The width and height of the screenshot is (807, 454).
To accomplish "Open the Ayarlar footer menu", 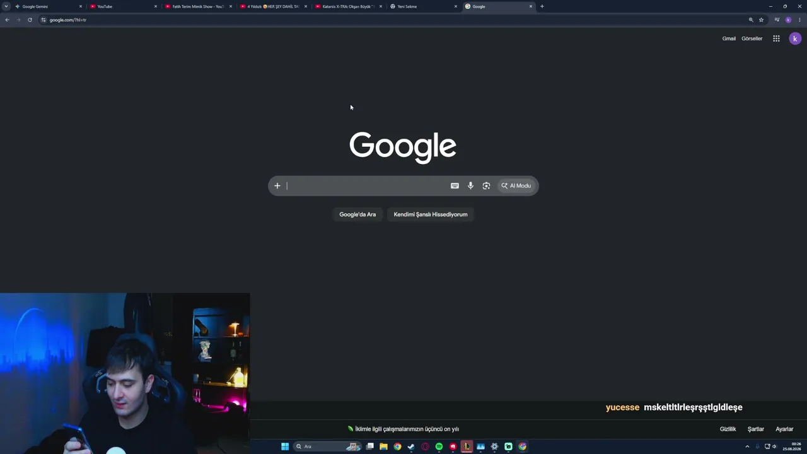I will tap(784, 429).
